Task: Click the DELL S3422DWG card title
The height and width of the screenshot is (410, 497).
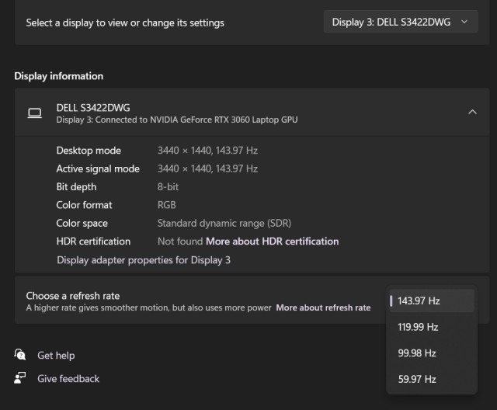Action: click(x=93, y=108)
